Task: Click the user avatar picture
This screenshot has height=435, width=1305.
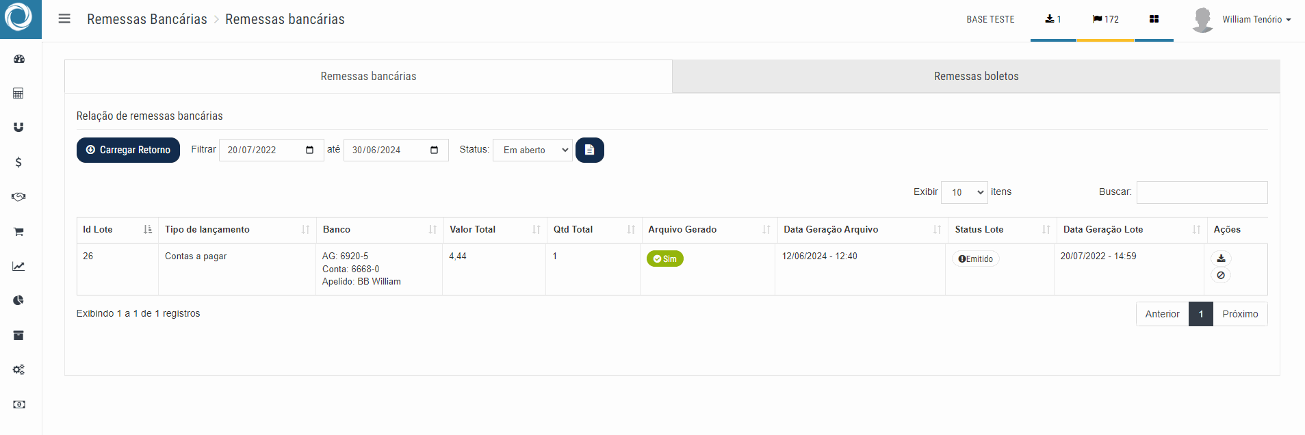Action: [x=1202, y=19]
